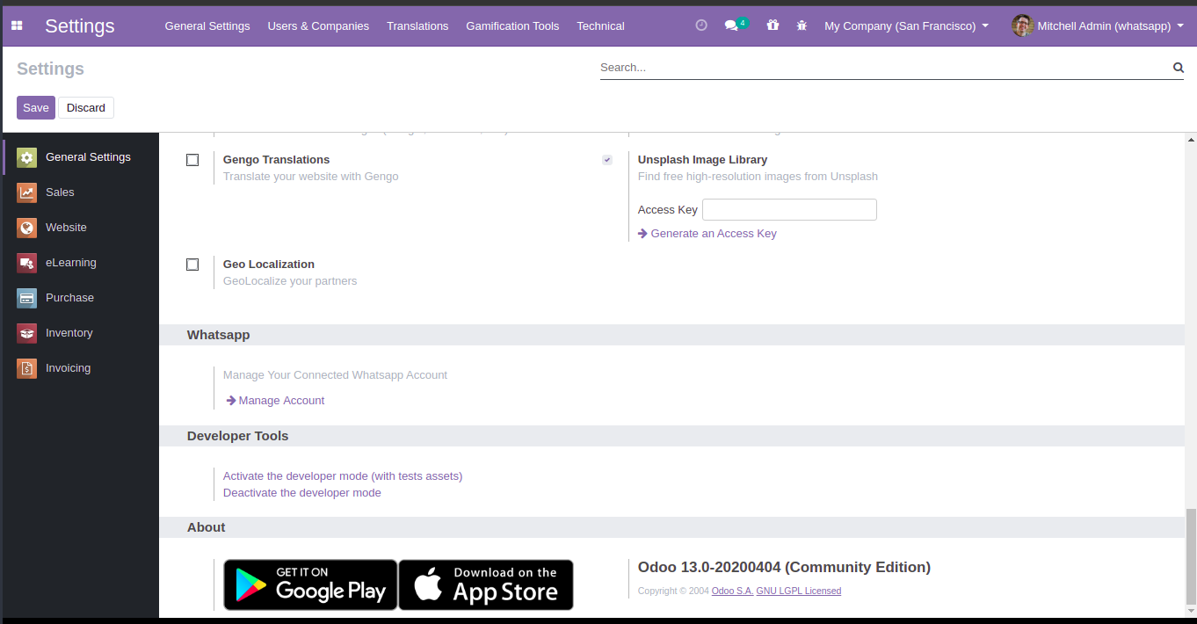
Task: Open the activities clock icon
Action: click(x=701, y=25)
